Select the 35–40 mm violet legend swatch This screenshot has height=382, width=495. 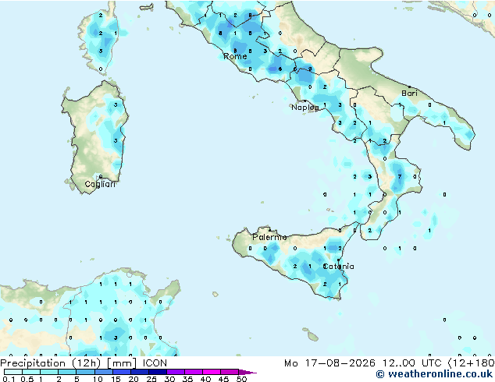click(x=193, y=372)
